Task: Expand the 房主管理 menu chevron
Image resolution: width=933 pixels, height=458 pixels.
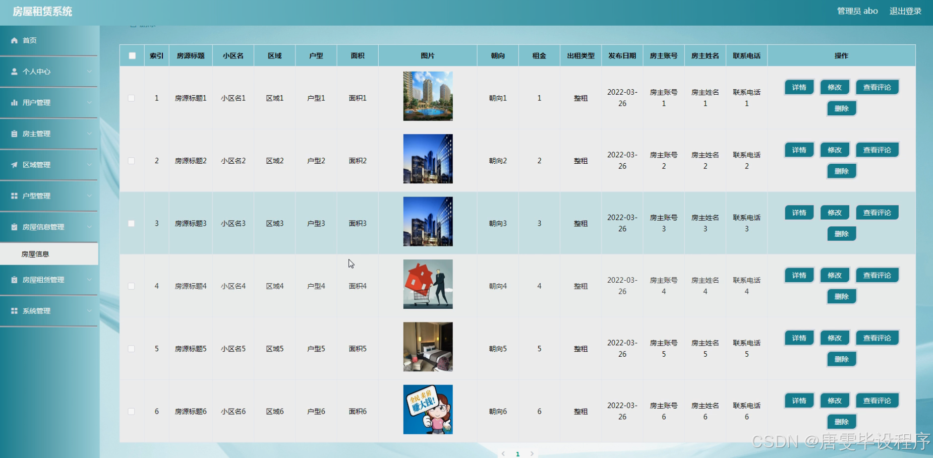Action: (x=89, y=134)
